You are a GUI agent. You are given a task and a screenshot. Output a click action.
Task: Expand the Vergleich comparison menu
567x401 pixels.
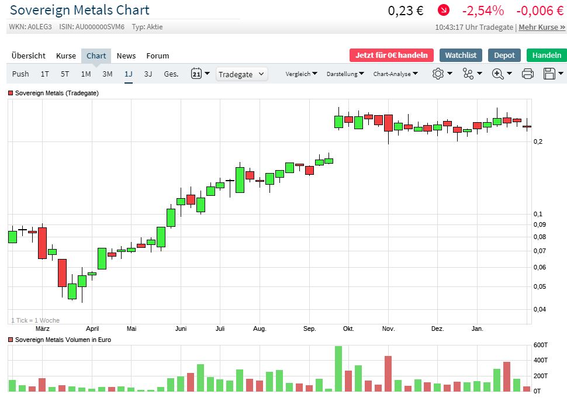point(301,74)
